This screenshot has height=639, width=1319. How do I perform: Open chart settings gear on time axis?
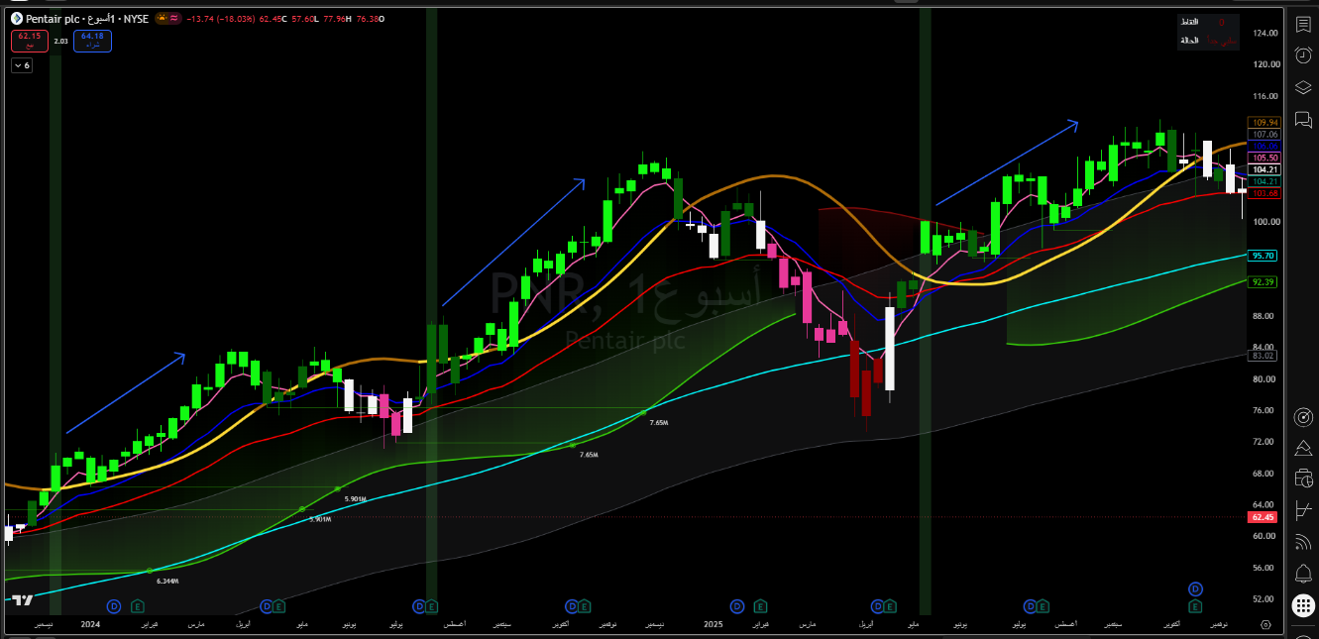pos(1265,625)
